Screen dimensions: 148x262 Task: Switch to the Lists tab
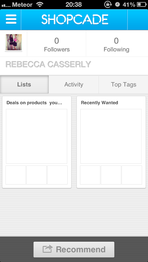coord(24,84)
